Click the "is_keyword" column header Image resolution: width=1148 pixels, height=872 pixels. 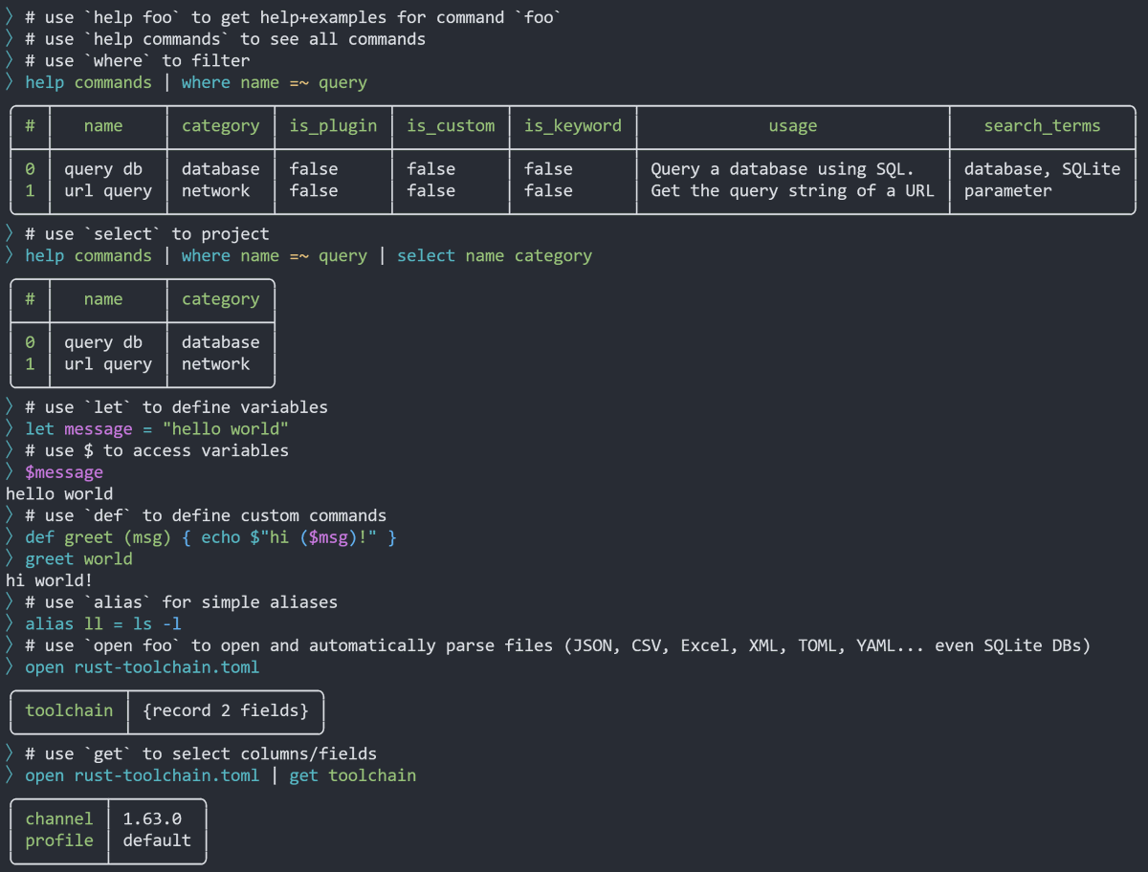[x=573, y=126]
